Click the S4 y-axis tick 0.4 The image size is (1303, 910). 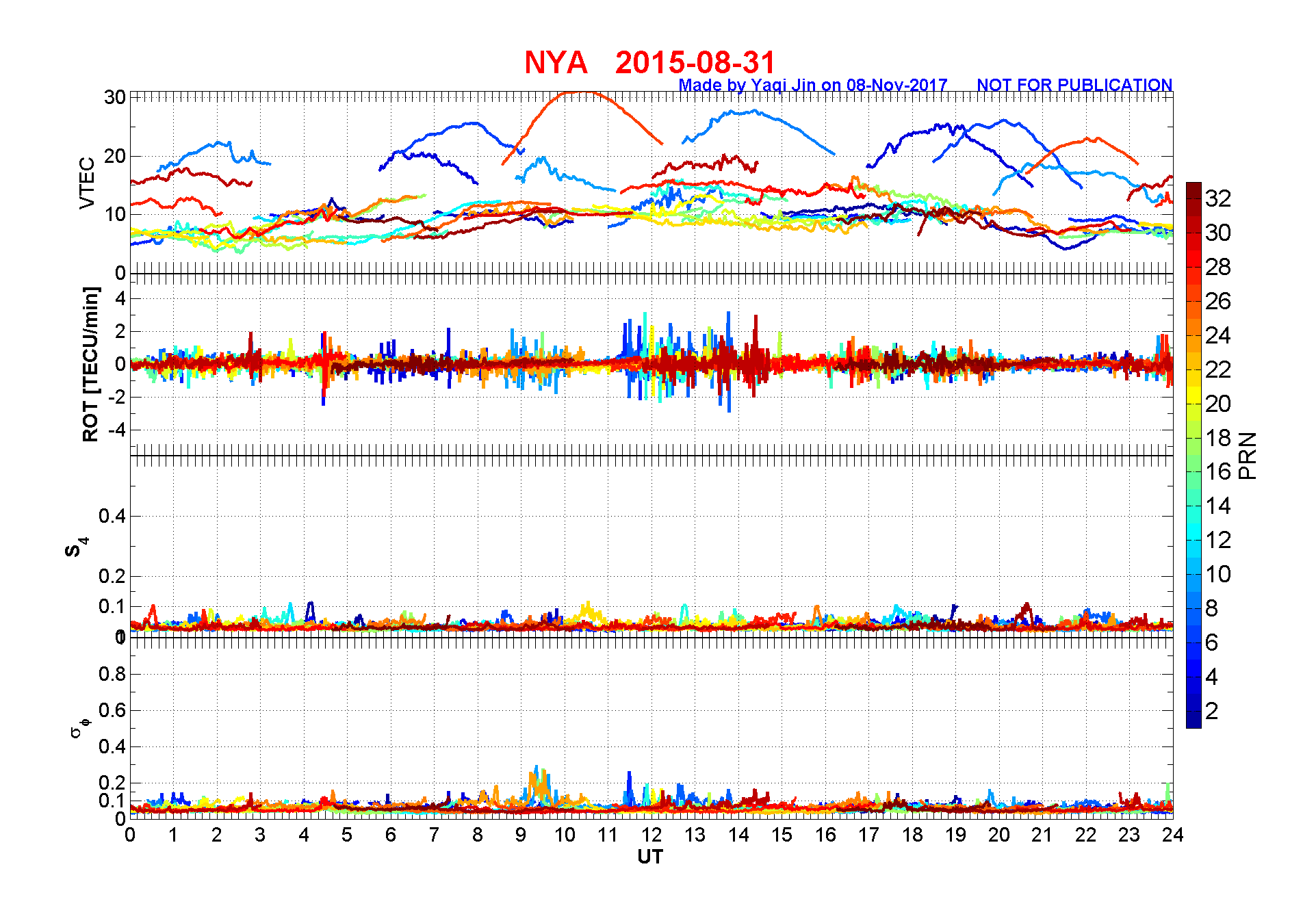112,516
